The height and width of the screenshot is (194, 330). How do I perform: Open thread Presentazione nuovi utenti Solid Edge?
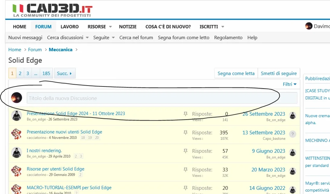coord(65,132)
